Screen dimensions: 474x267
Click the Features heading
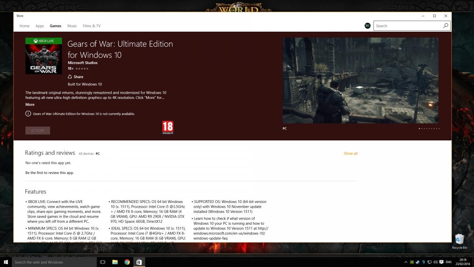(x=36, y=191)
